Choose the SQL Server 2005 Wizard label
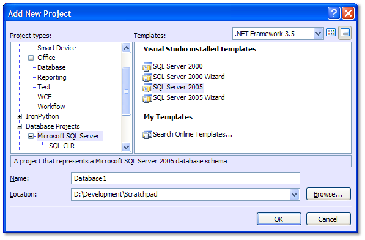The width and height of the screenshot is (365, 240). click(188, 97)
